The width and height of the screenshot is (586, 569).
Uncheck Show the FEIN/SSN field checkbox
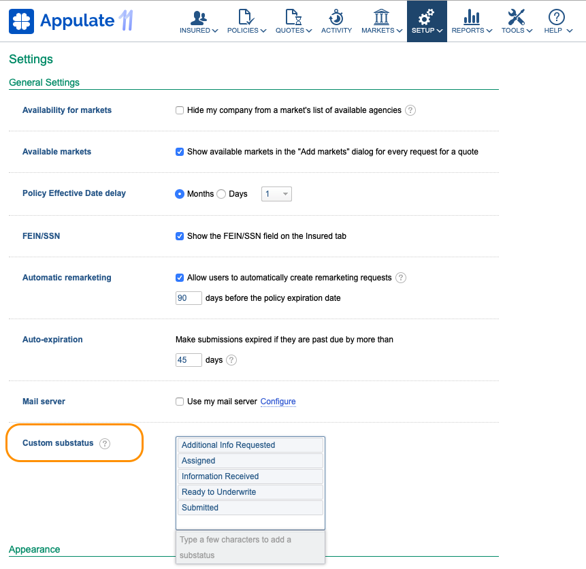click(x=180, y=236)
